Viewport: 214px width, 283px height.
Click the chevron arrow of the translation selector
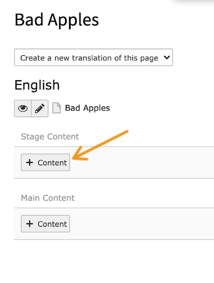click(x=167, y=57)
